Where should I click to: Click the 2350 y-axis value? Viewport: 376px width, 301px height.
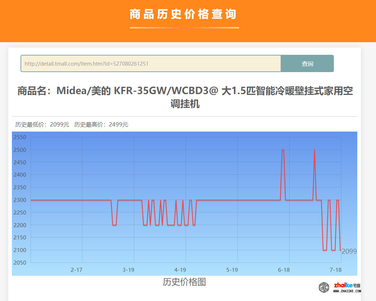(20, 187)
